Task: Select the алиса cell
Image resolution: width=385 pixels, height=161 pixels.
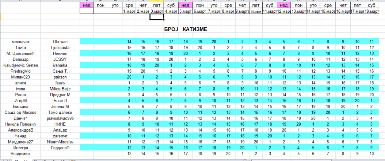Action: [20, 83]
